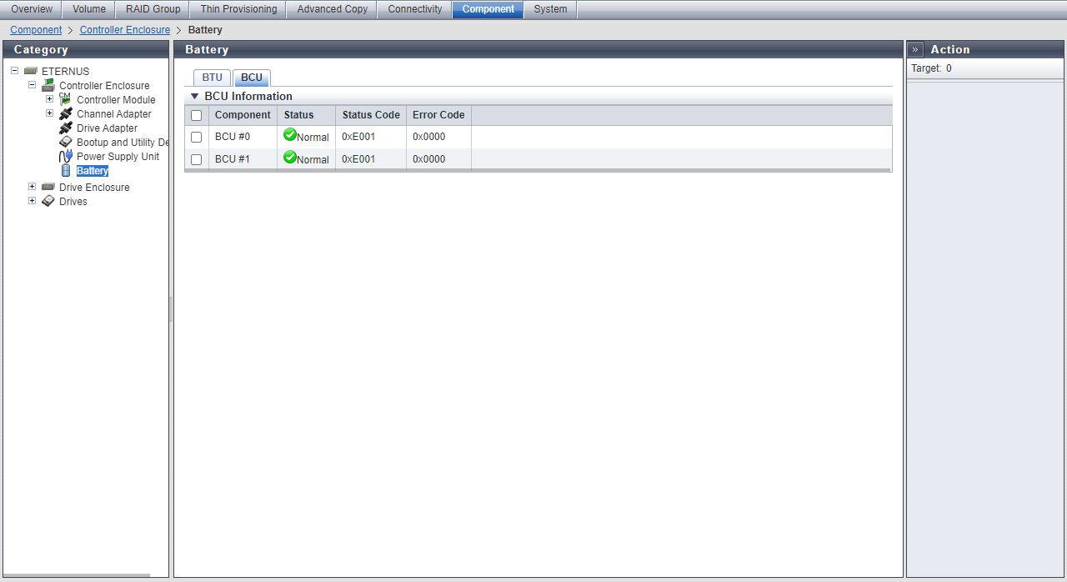1067x582 pixels.
Task: Click the Drives disk icon
Action: tap(48, 202)
